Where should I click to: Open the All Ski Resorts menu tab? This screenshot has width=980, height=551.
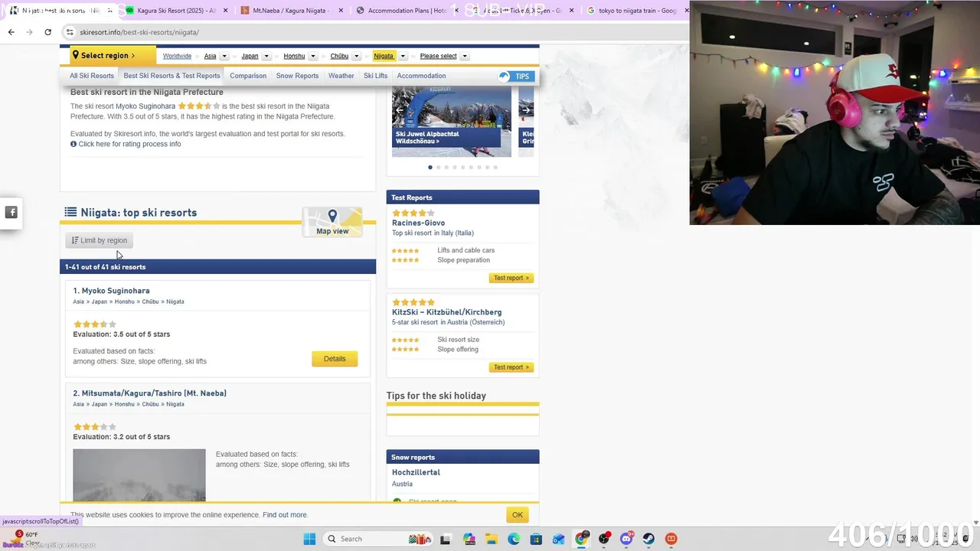(92, 76)
